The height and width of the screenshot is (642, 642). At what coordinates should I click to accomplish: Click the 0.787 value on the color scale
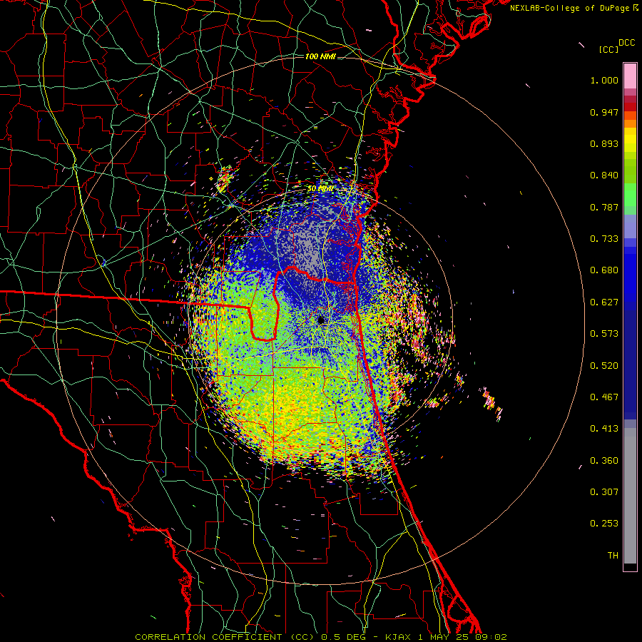point(604,207)
